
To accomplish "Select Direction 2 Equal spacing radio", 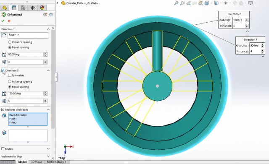I will point(10,87).
